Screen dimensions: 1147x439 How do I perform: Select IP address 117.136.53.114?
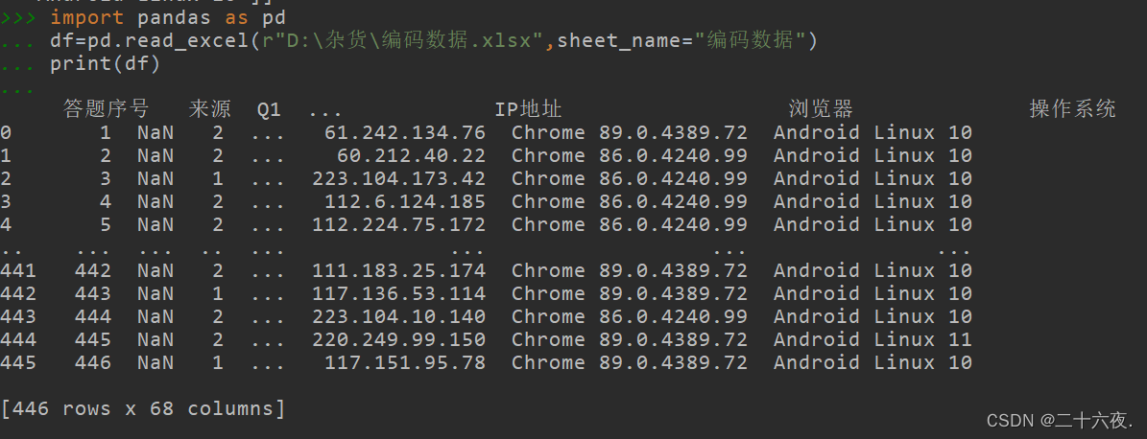click(x=398, y=293)
